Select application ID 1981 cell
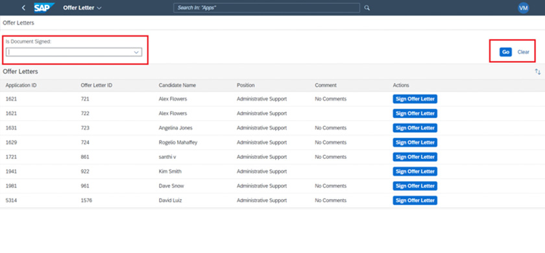This screenshot has width=545, height=253. click(x=11, y=186)
